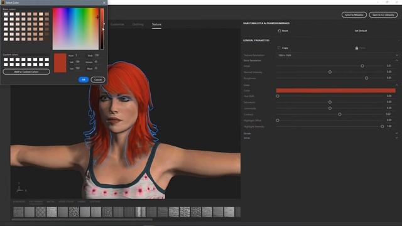Click the Copy parameters icon
Screen dimensions: 402x226
[279, 48]
